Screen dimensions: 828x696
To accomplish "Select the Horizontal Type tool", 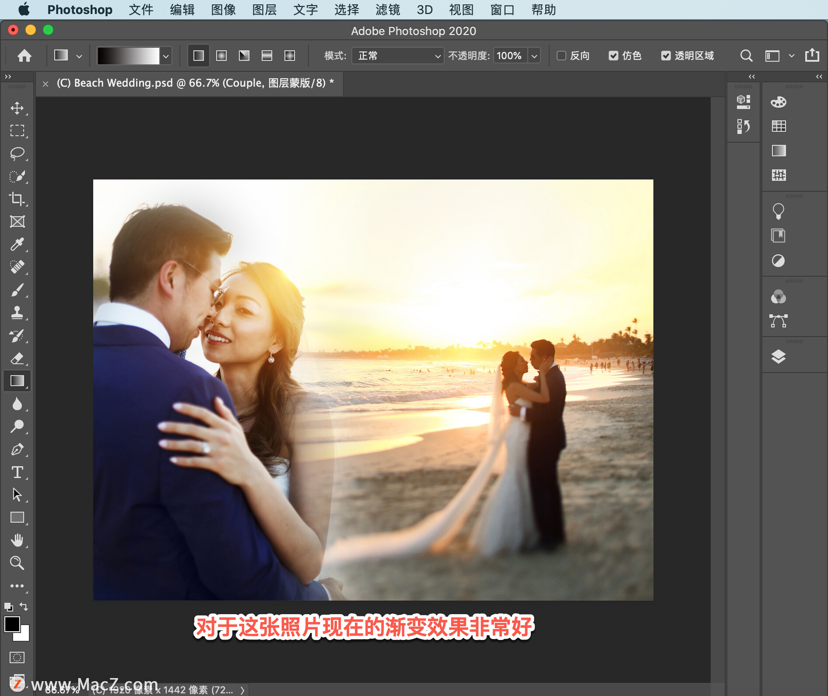I will click(x=17, y=472).
